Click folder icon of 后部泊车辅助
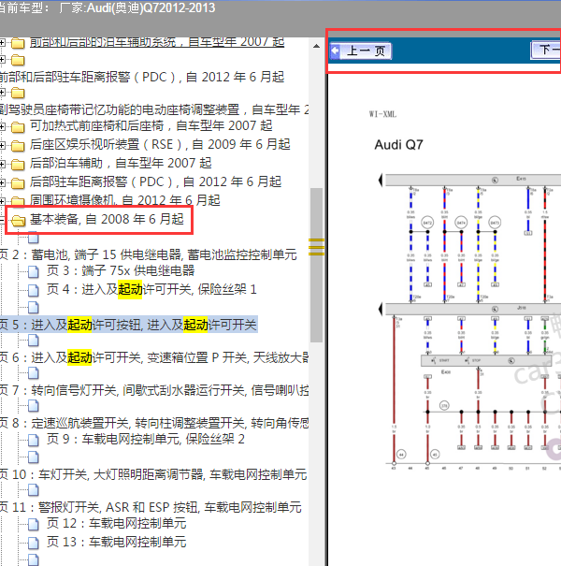 (18, 165)
